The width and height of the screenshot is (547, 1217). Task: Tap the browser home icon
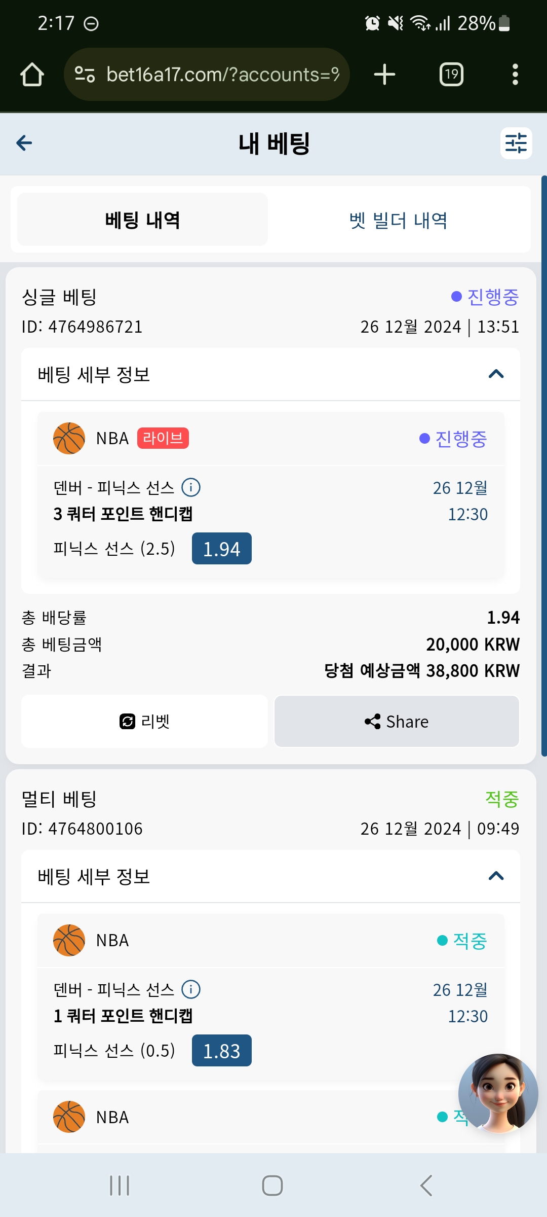32,75
